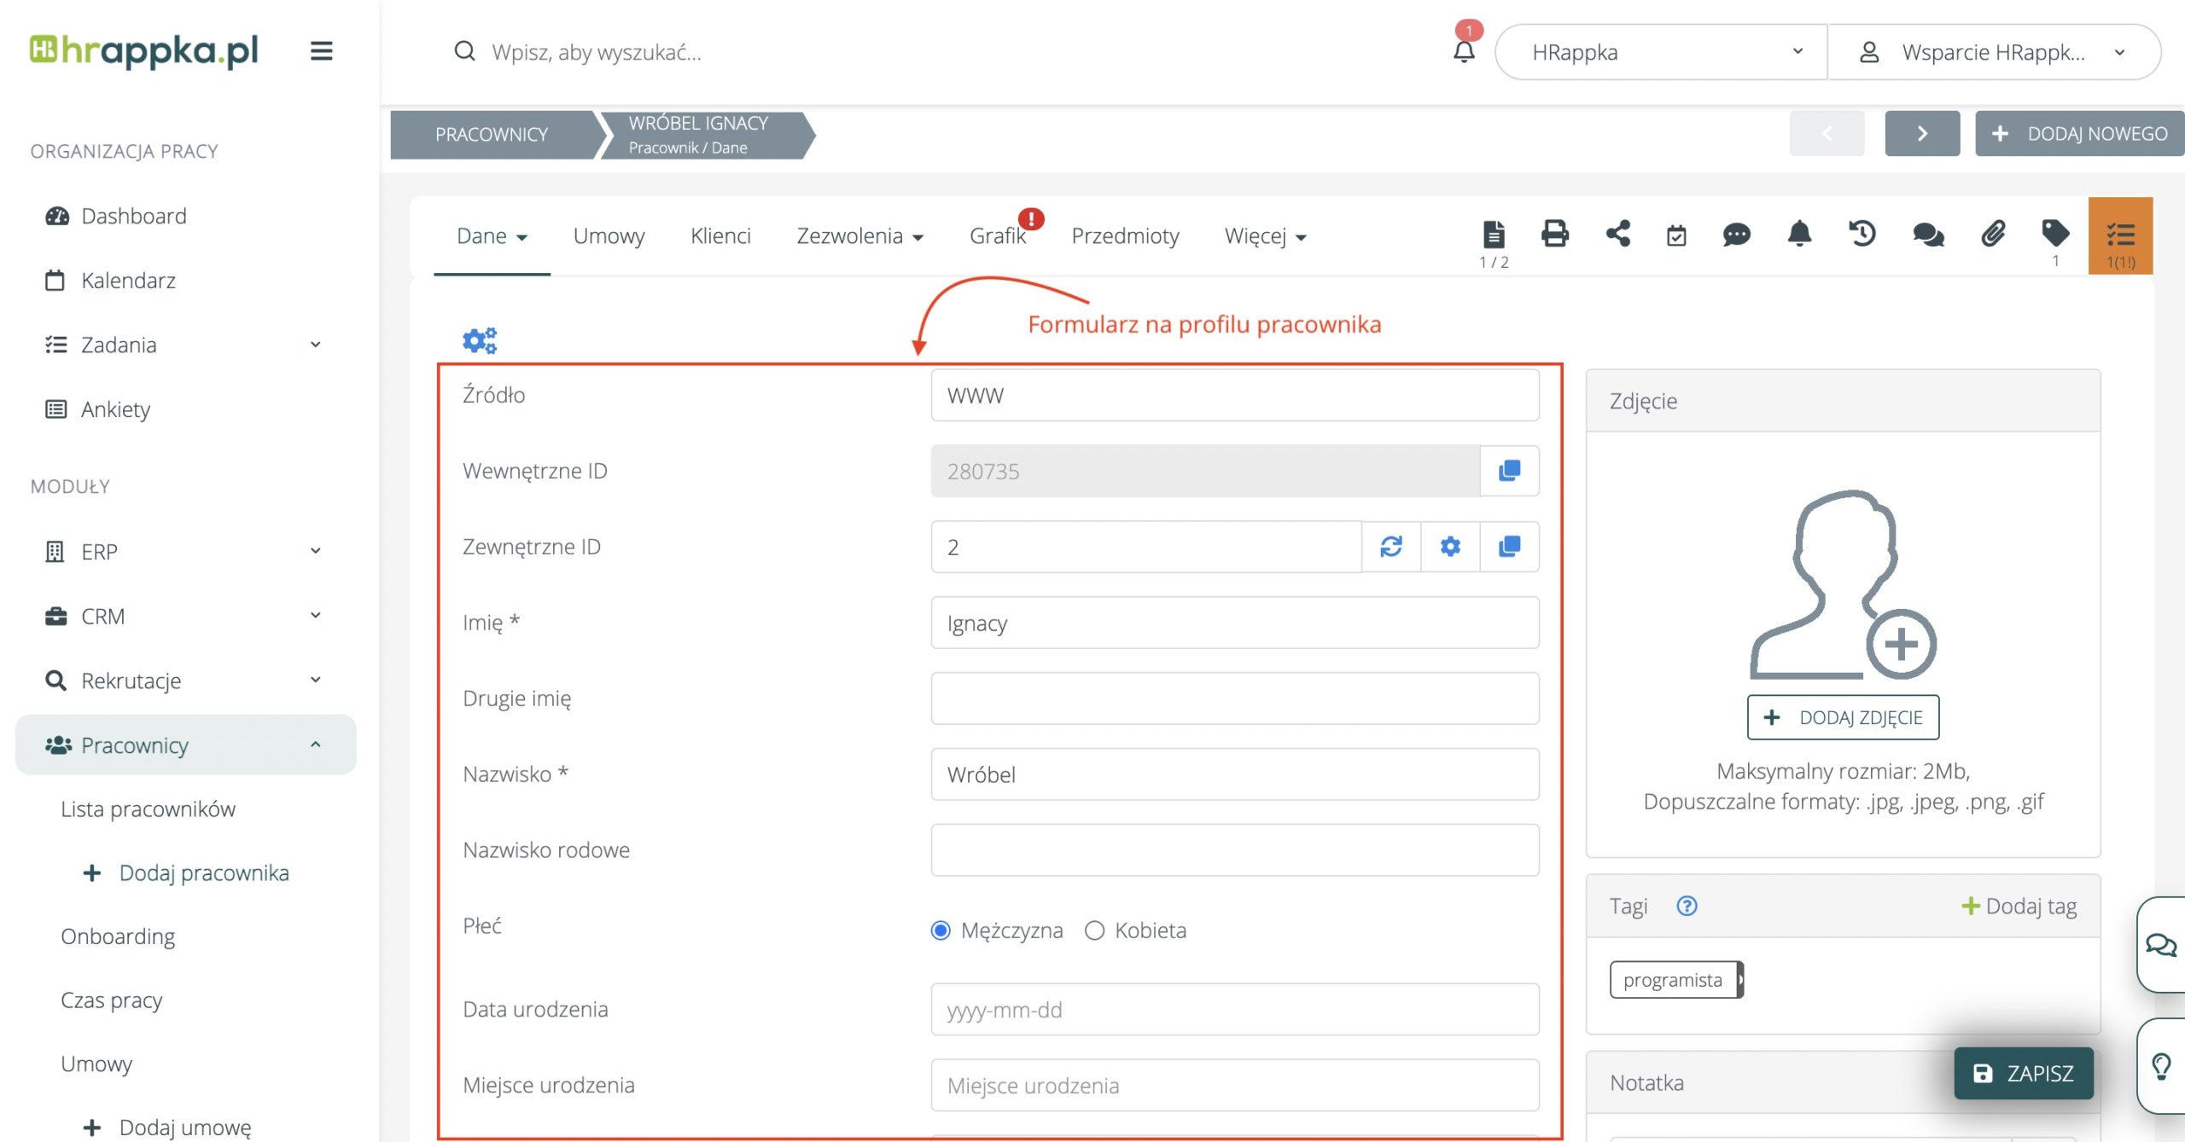This screenshot has height=1142, width=2185.
Task: Click the share icon in the profile toolbar
Action: coord(1617,234)
